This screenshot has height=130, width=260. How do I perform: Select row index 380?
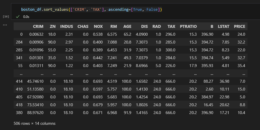tap(19, 113)
